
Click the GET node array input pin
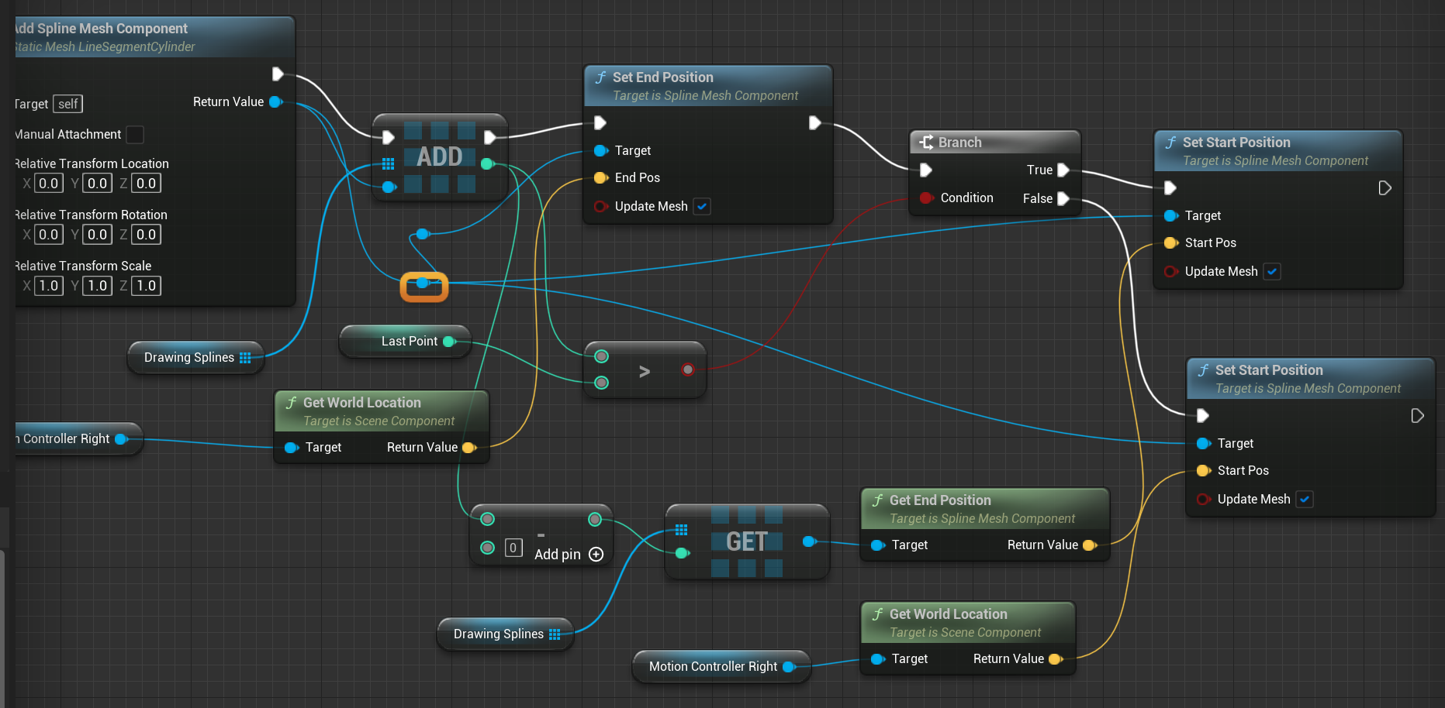681,530
